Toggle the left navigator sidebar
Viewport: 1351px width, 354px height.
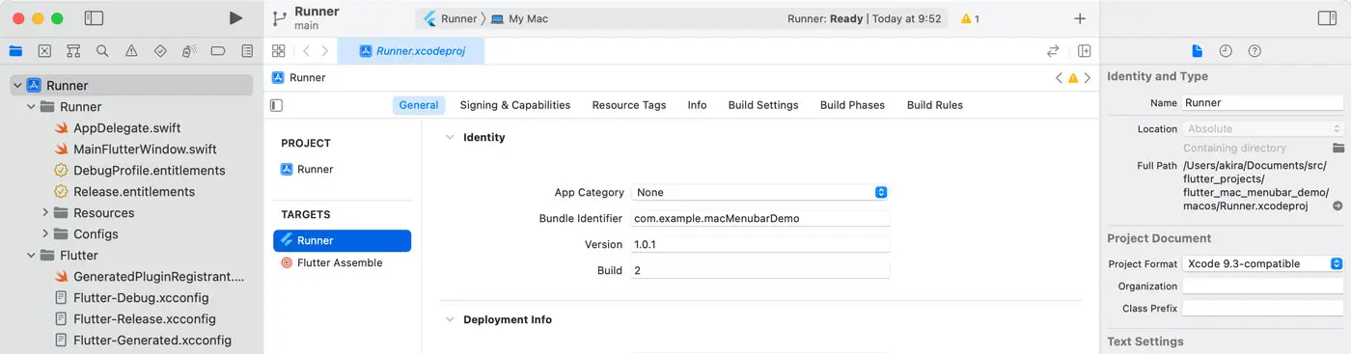click(94, 18)
